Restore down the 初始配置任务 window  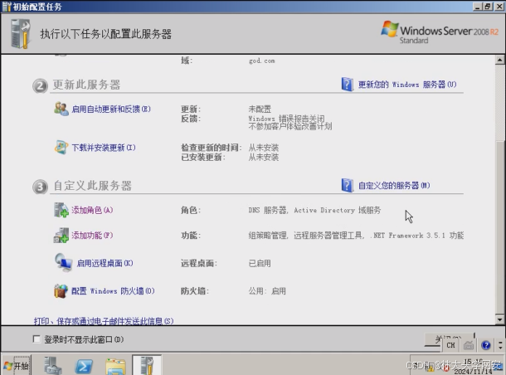[x=488, y=7]
